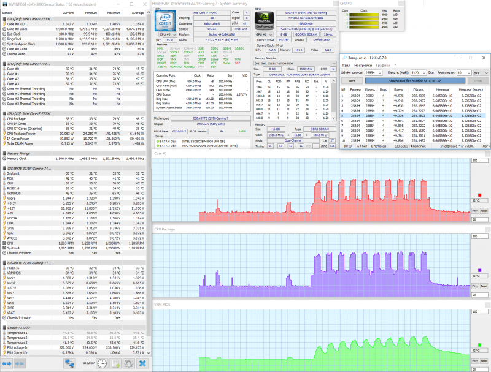Click the Prod. Unit field in System Summary

(241, 29)
